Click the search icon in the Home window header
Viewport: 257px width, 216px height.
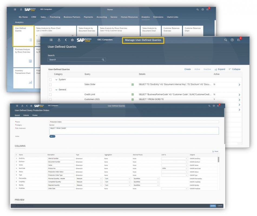coord(197,9)
